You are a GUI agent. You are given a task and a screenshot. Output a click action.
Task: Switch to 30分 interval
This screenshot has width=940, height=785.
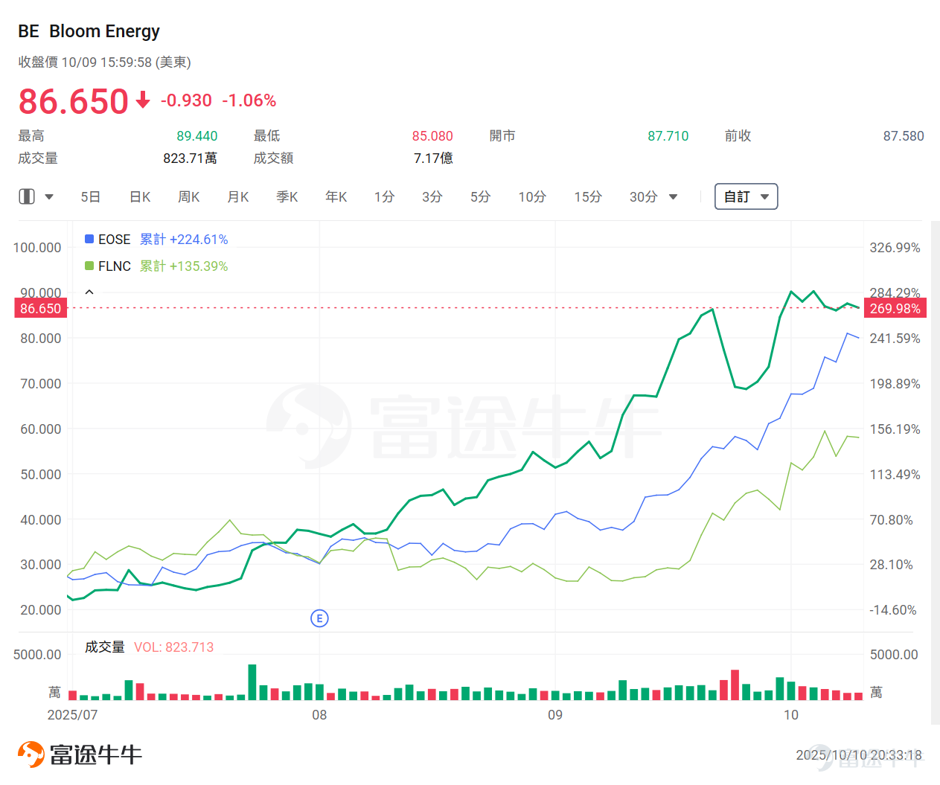(x=643, y=196)
